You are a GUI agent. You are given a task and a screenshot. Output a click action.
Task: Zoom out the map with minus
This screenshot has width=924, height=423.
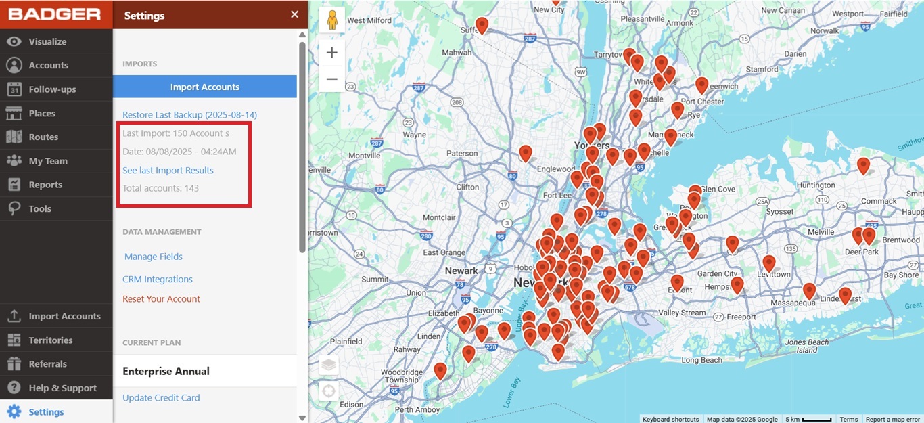click(x=332, y=79)
